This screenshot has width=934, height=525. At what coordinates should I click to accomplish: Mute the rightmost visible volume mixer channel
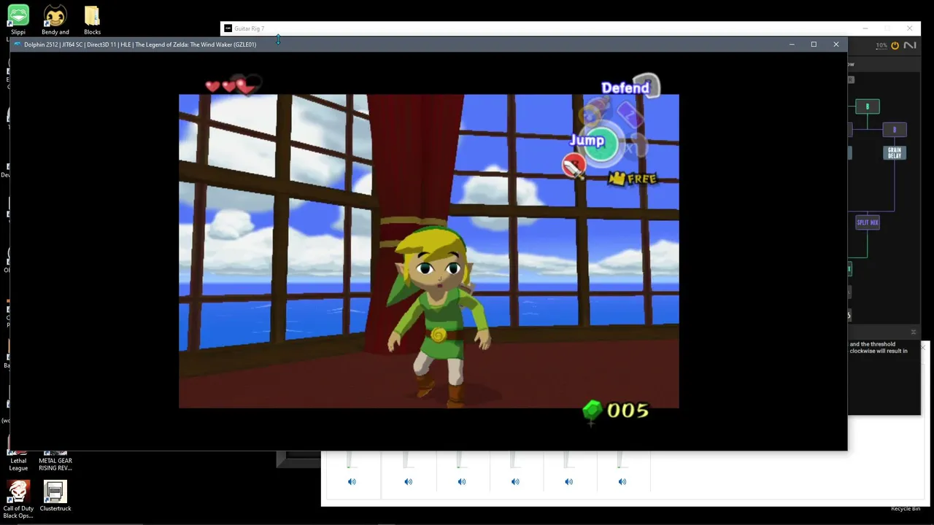pyautogui.click(x=622, y=481)
